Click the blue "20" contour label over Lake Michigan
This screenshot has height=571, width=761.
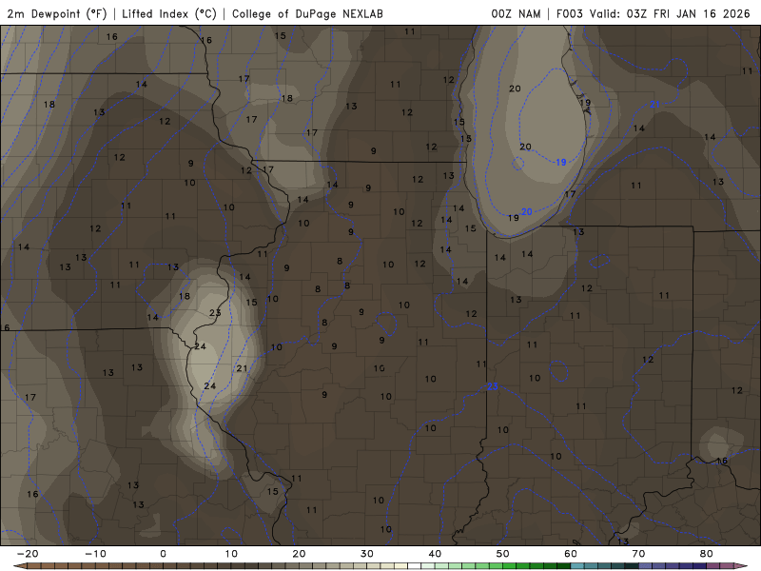click(x=527, y=211)
